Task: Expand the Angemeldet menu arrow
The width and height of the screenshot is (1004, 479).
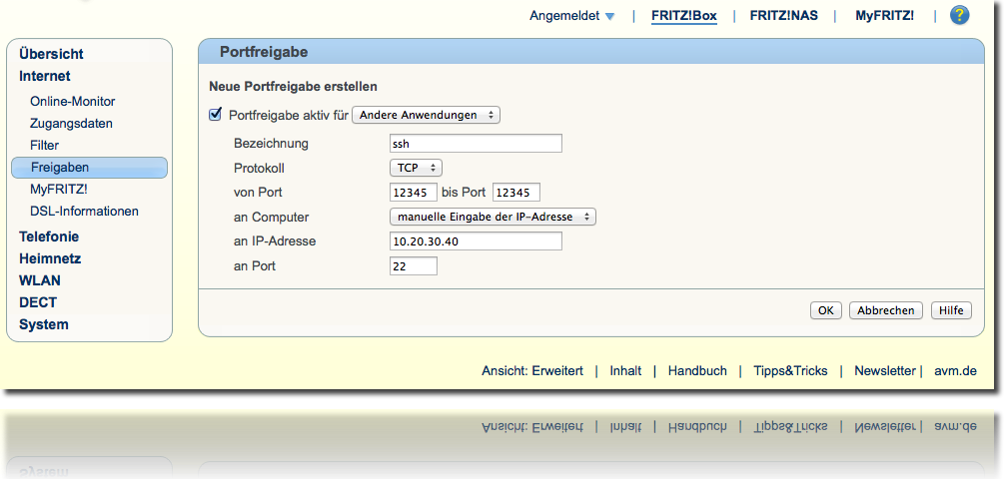Action: [609, 16]
